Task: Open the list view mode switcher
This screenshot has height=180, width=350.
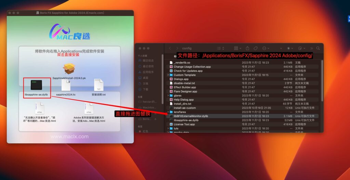Action: pos(220,48)
